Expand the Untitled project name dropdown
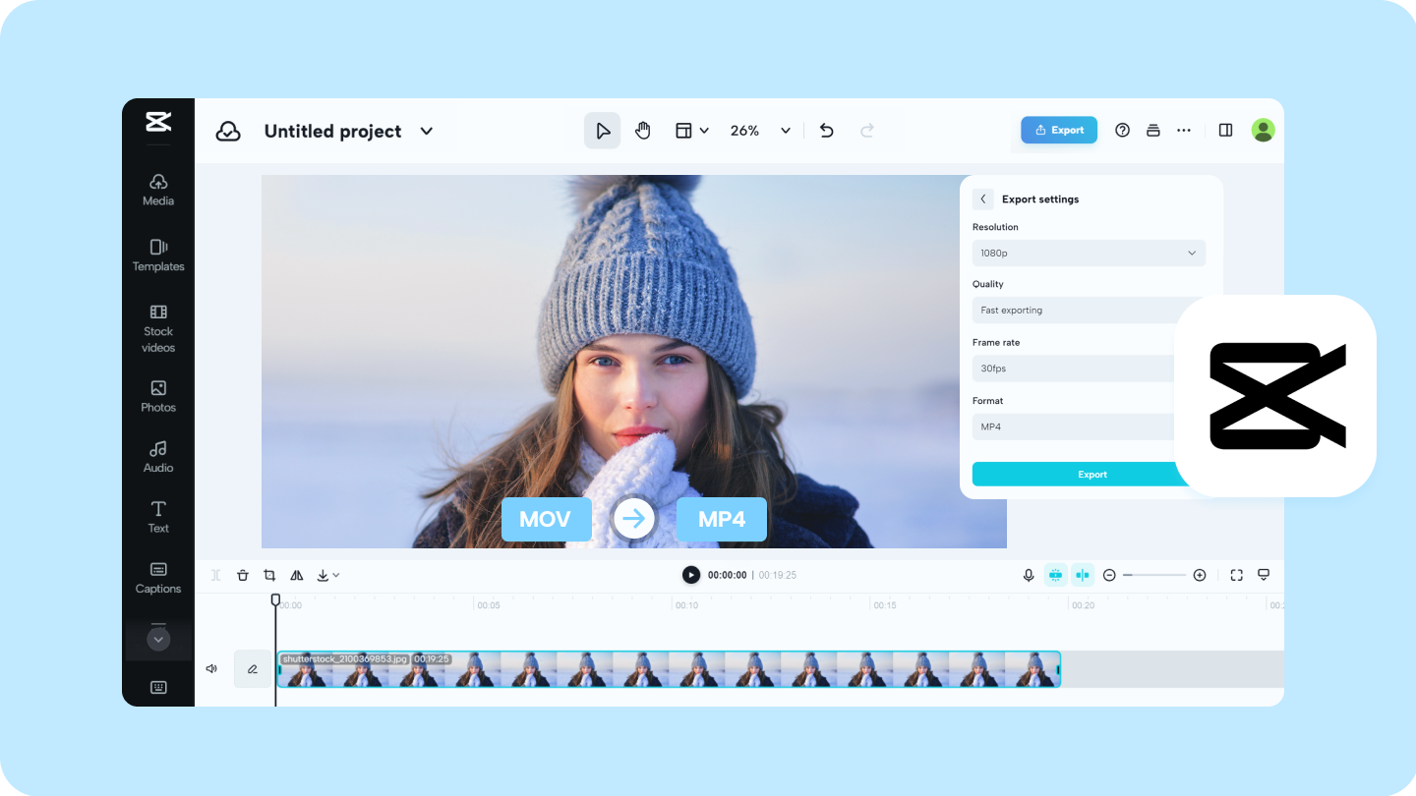The width and height of the screenshot is (1416, 796). (425, 130)
